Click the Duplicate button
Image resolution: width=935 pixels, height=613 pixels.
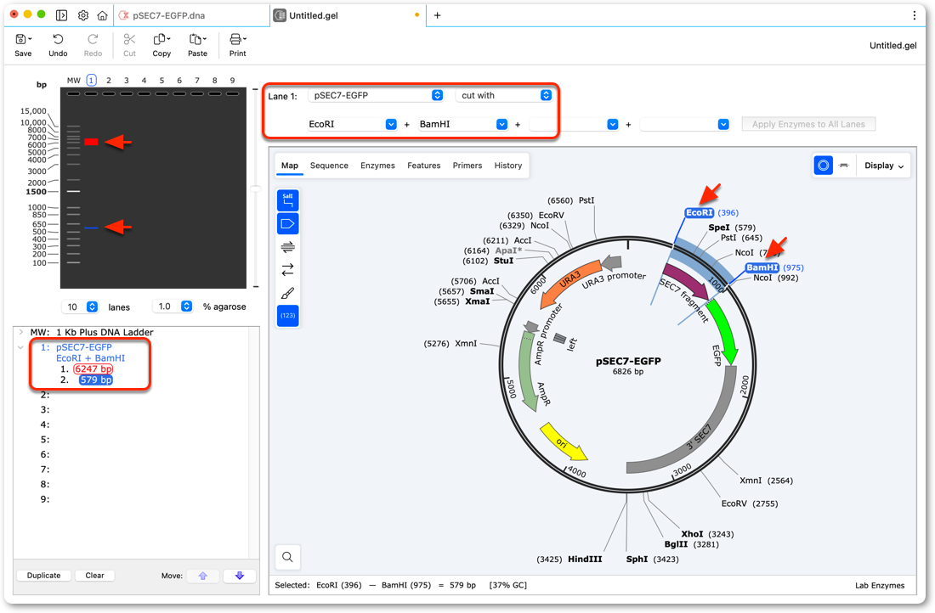43,576
